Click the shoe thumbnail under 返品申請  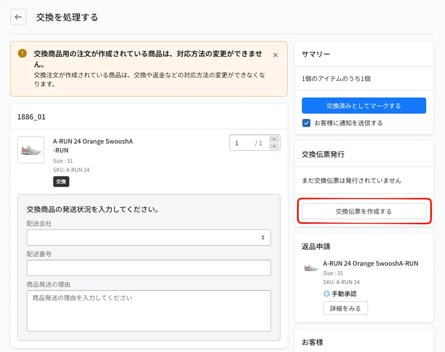click(x=311, y=267)
